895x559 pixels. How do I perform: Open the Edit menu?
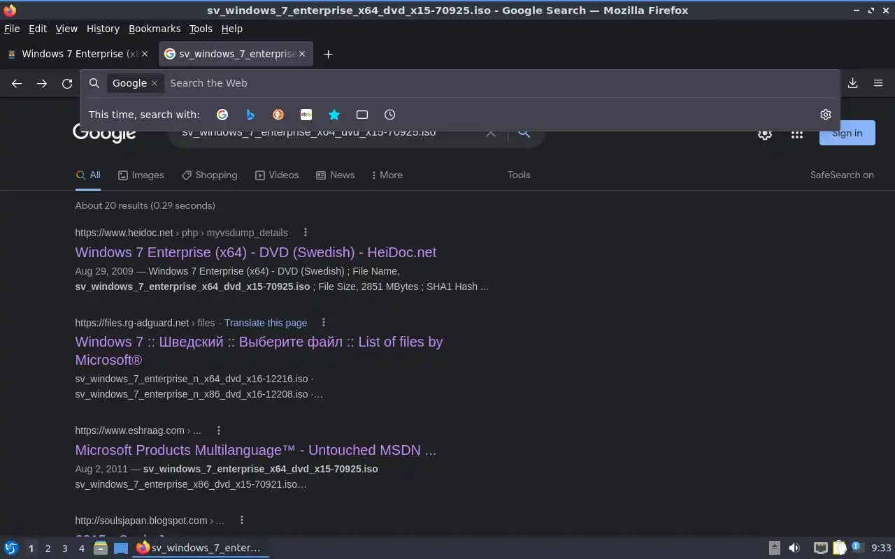(38, 29)
